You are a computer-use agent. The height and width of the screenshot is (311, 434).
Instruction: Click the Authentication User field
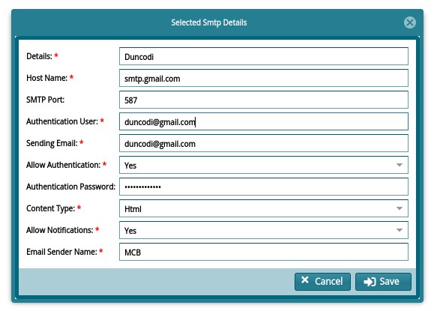(x=264, y=121)
